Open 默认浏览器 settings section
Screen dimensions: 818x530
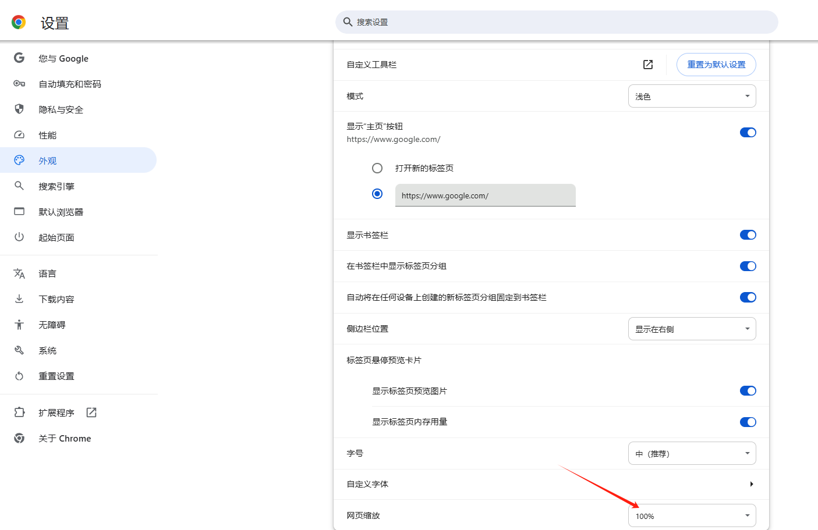point(78,212)
